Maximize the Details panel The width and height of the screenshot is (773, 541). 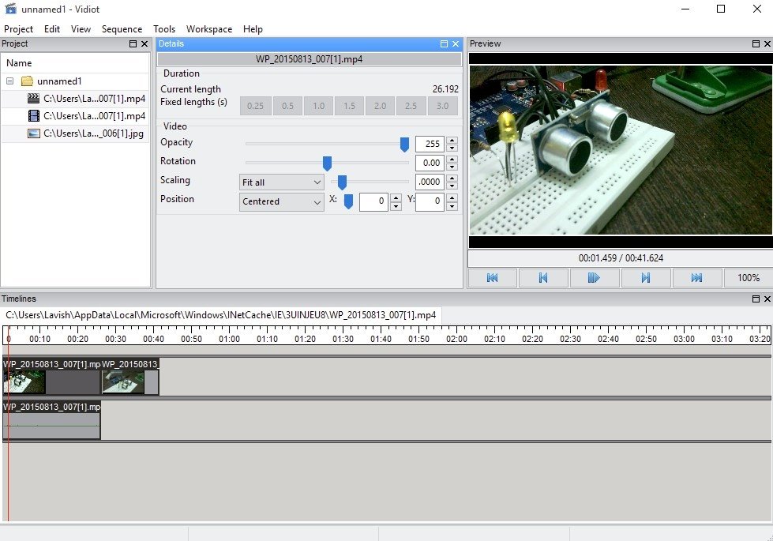point(444,44)
